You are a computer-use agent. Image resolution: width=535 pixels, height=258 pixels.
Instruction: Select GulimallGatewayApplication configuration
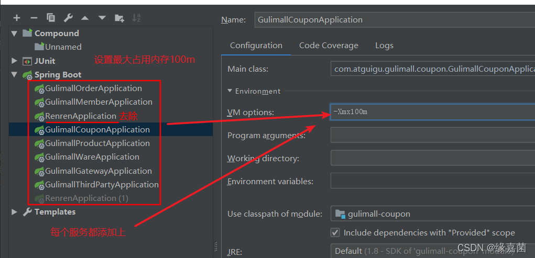pos(99,171)
